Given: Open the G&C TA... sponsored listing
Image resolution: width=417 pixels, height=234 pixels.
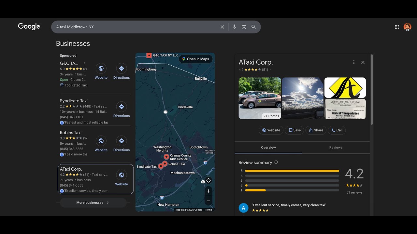Looking at the screenshot, I should [69, 63].
